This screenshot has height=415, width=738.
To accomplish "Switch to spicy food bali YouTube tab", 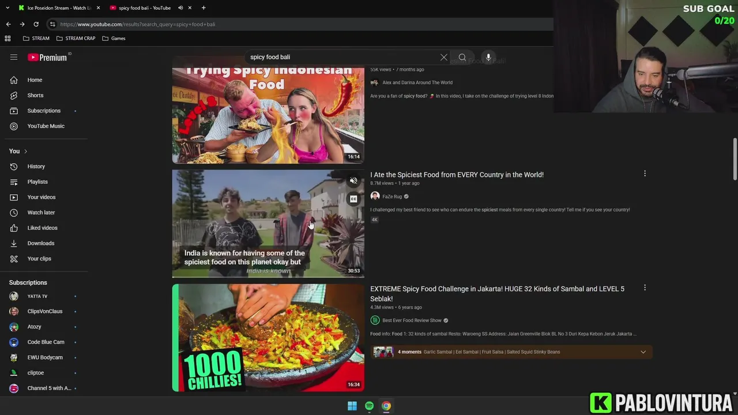I will (x=144, y=8).
